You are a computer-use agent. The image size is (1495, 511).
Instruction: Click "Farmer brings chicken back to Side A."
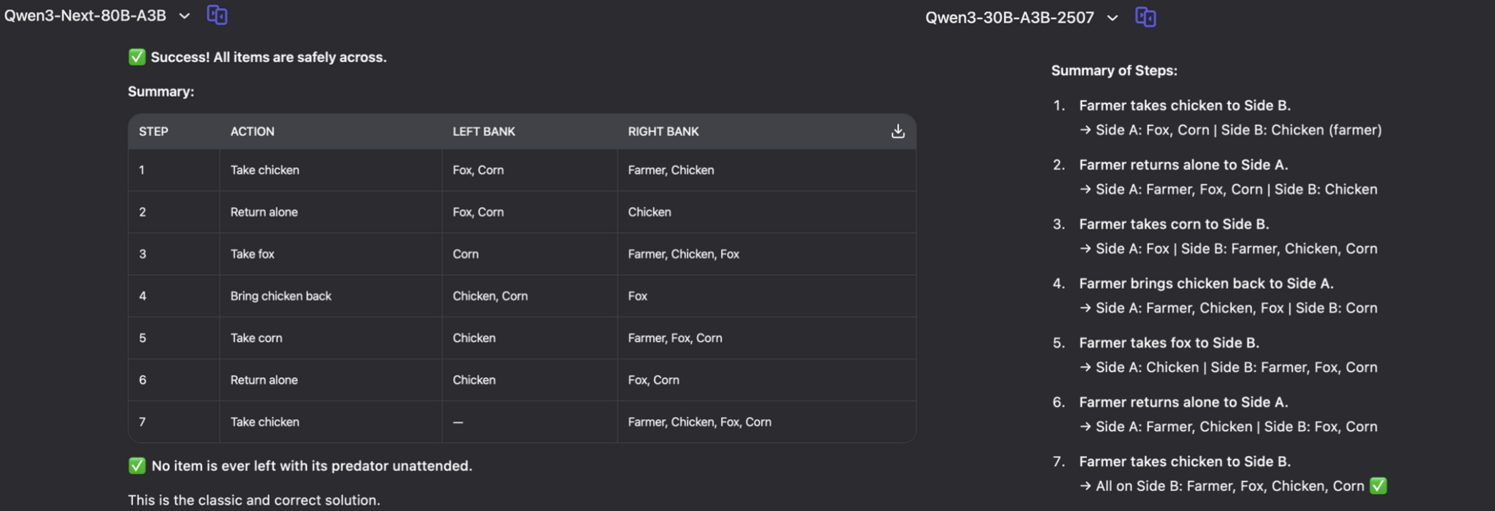click(x=1206, y=283)
